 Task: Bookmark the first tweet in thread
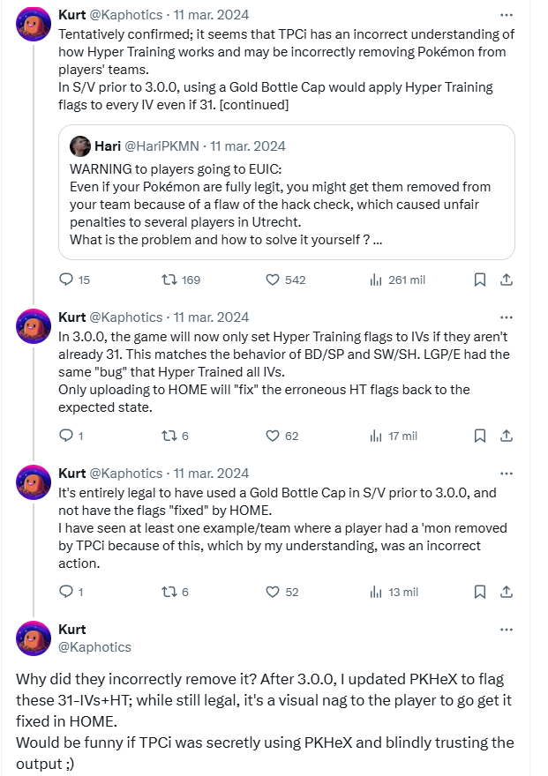coord(479,280)
